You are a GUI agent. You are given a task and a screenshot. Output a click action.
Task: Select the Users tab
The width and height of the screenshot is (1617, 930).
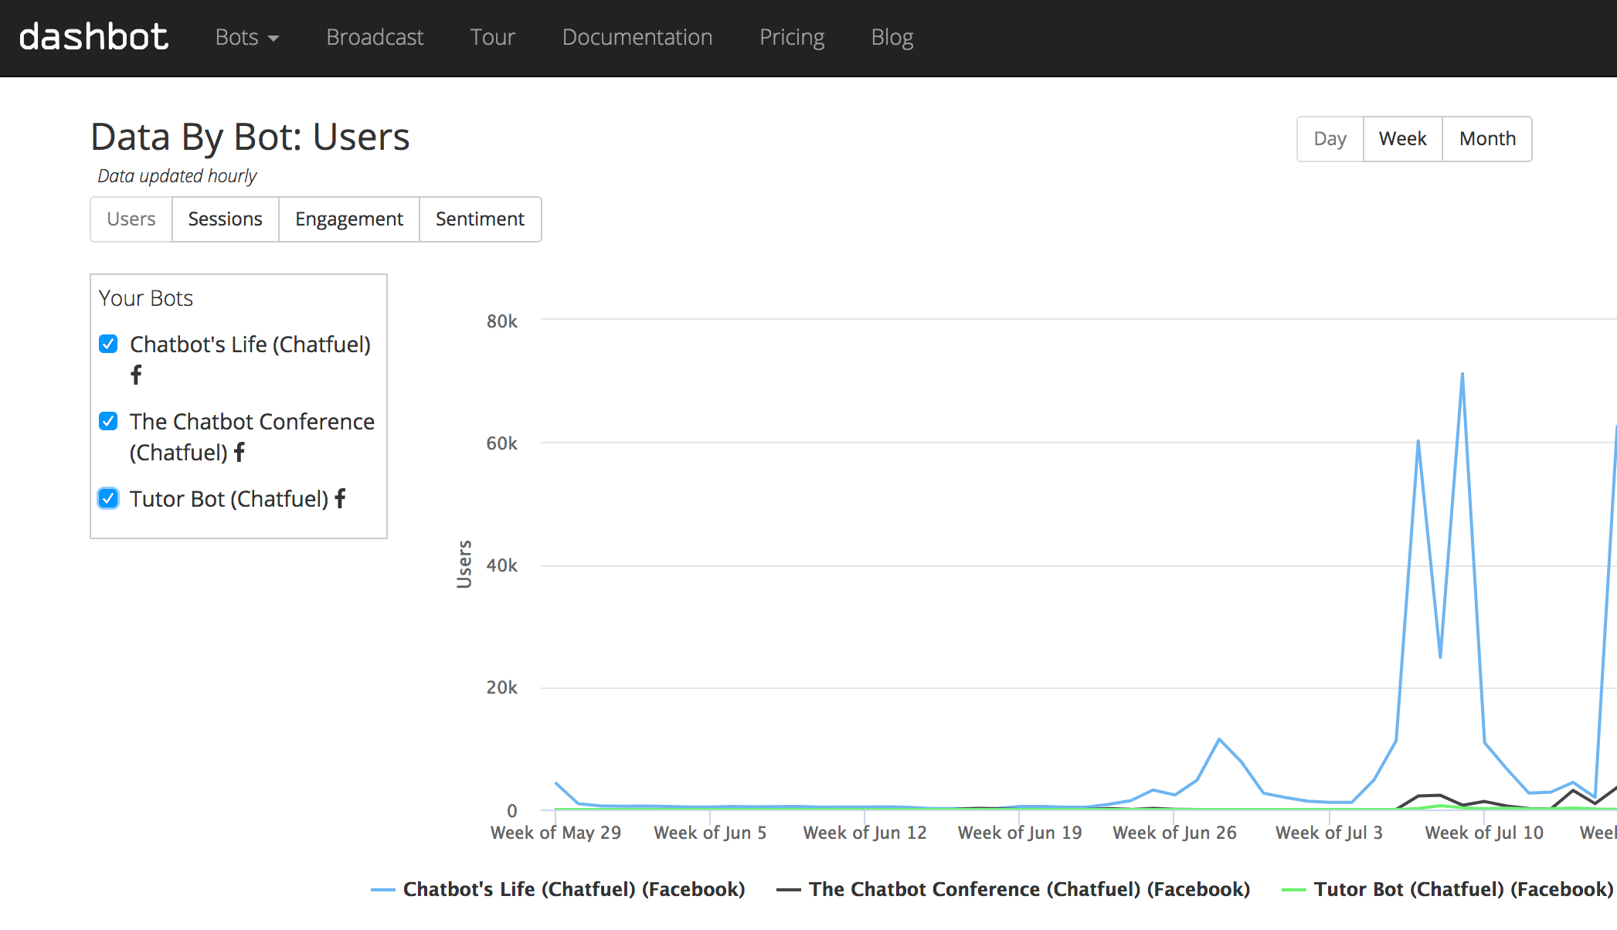coord(131,219)
